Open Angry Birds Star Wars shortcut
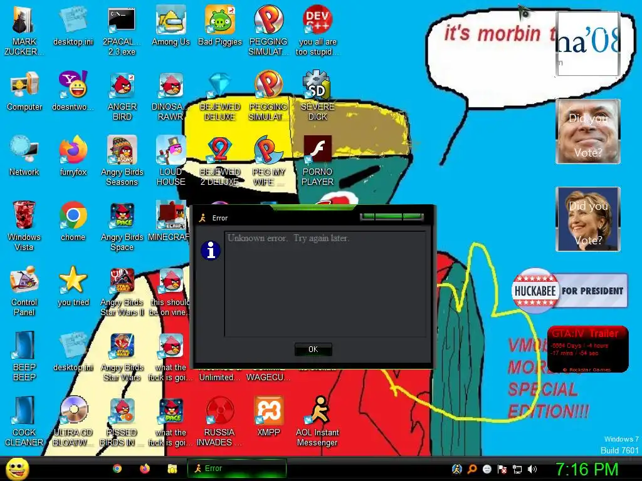This screenshot has width=642, height=481. [122, 356]
